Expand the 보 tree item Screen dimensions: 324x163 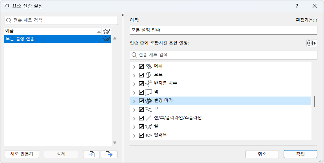134,109
